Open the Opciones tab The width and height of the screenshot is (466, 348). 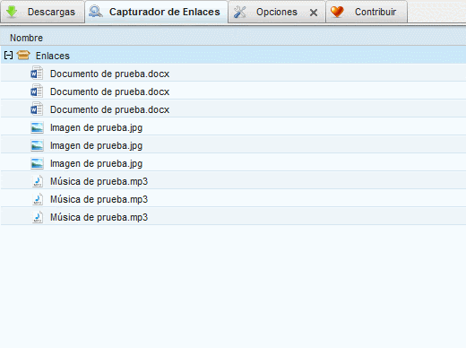277,12
